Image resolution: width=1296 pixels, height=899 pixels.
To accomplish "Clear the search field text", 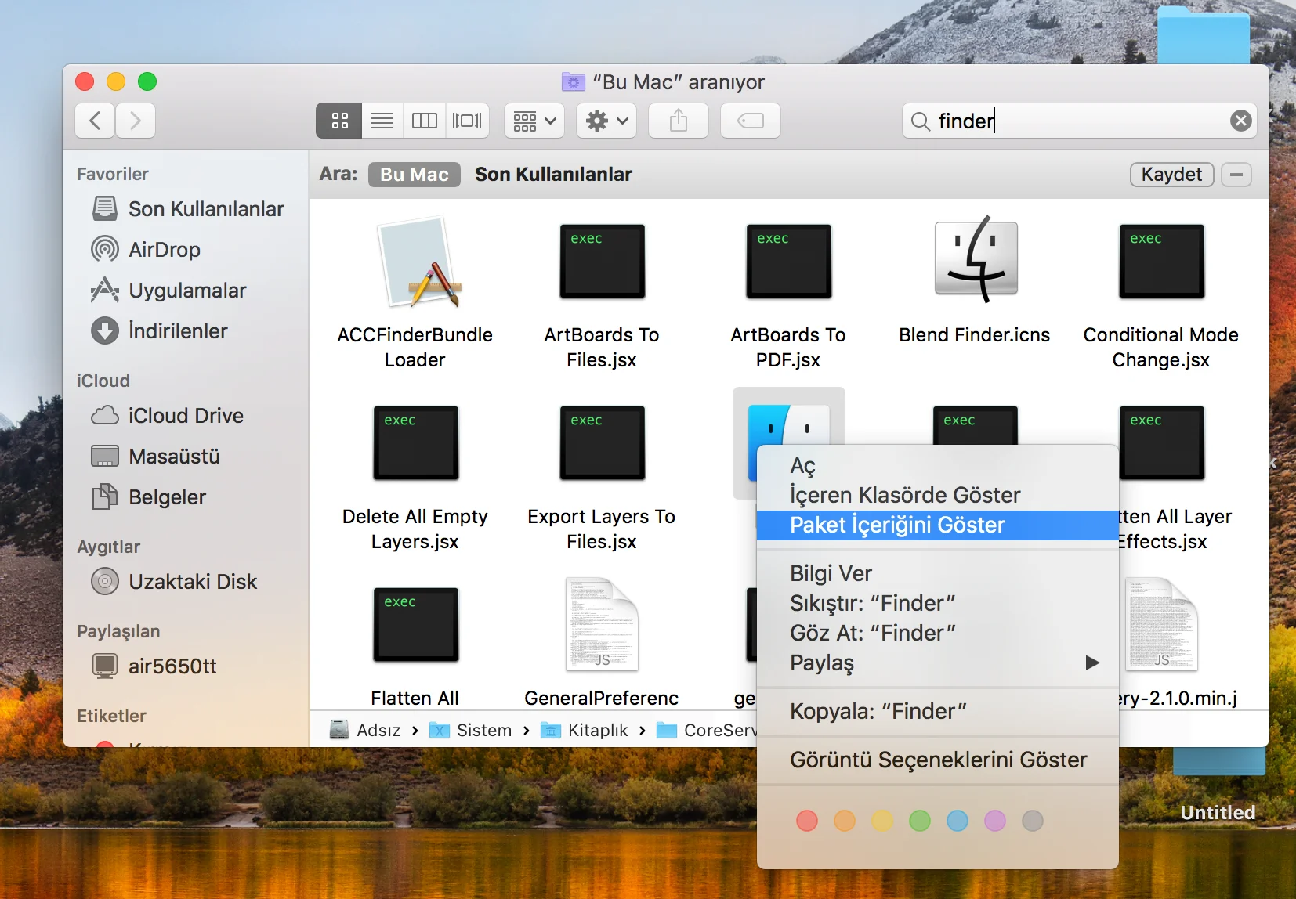I will (x=1240, y=121).
